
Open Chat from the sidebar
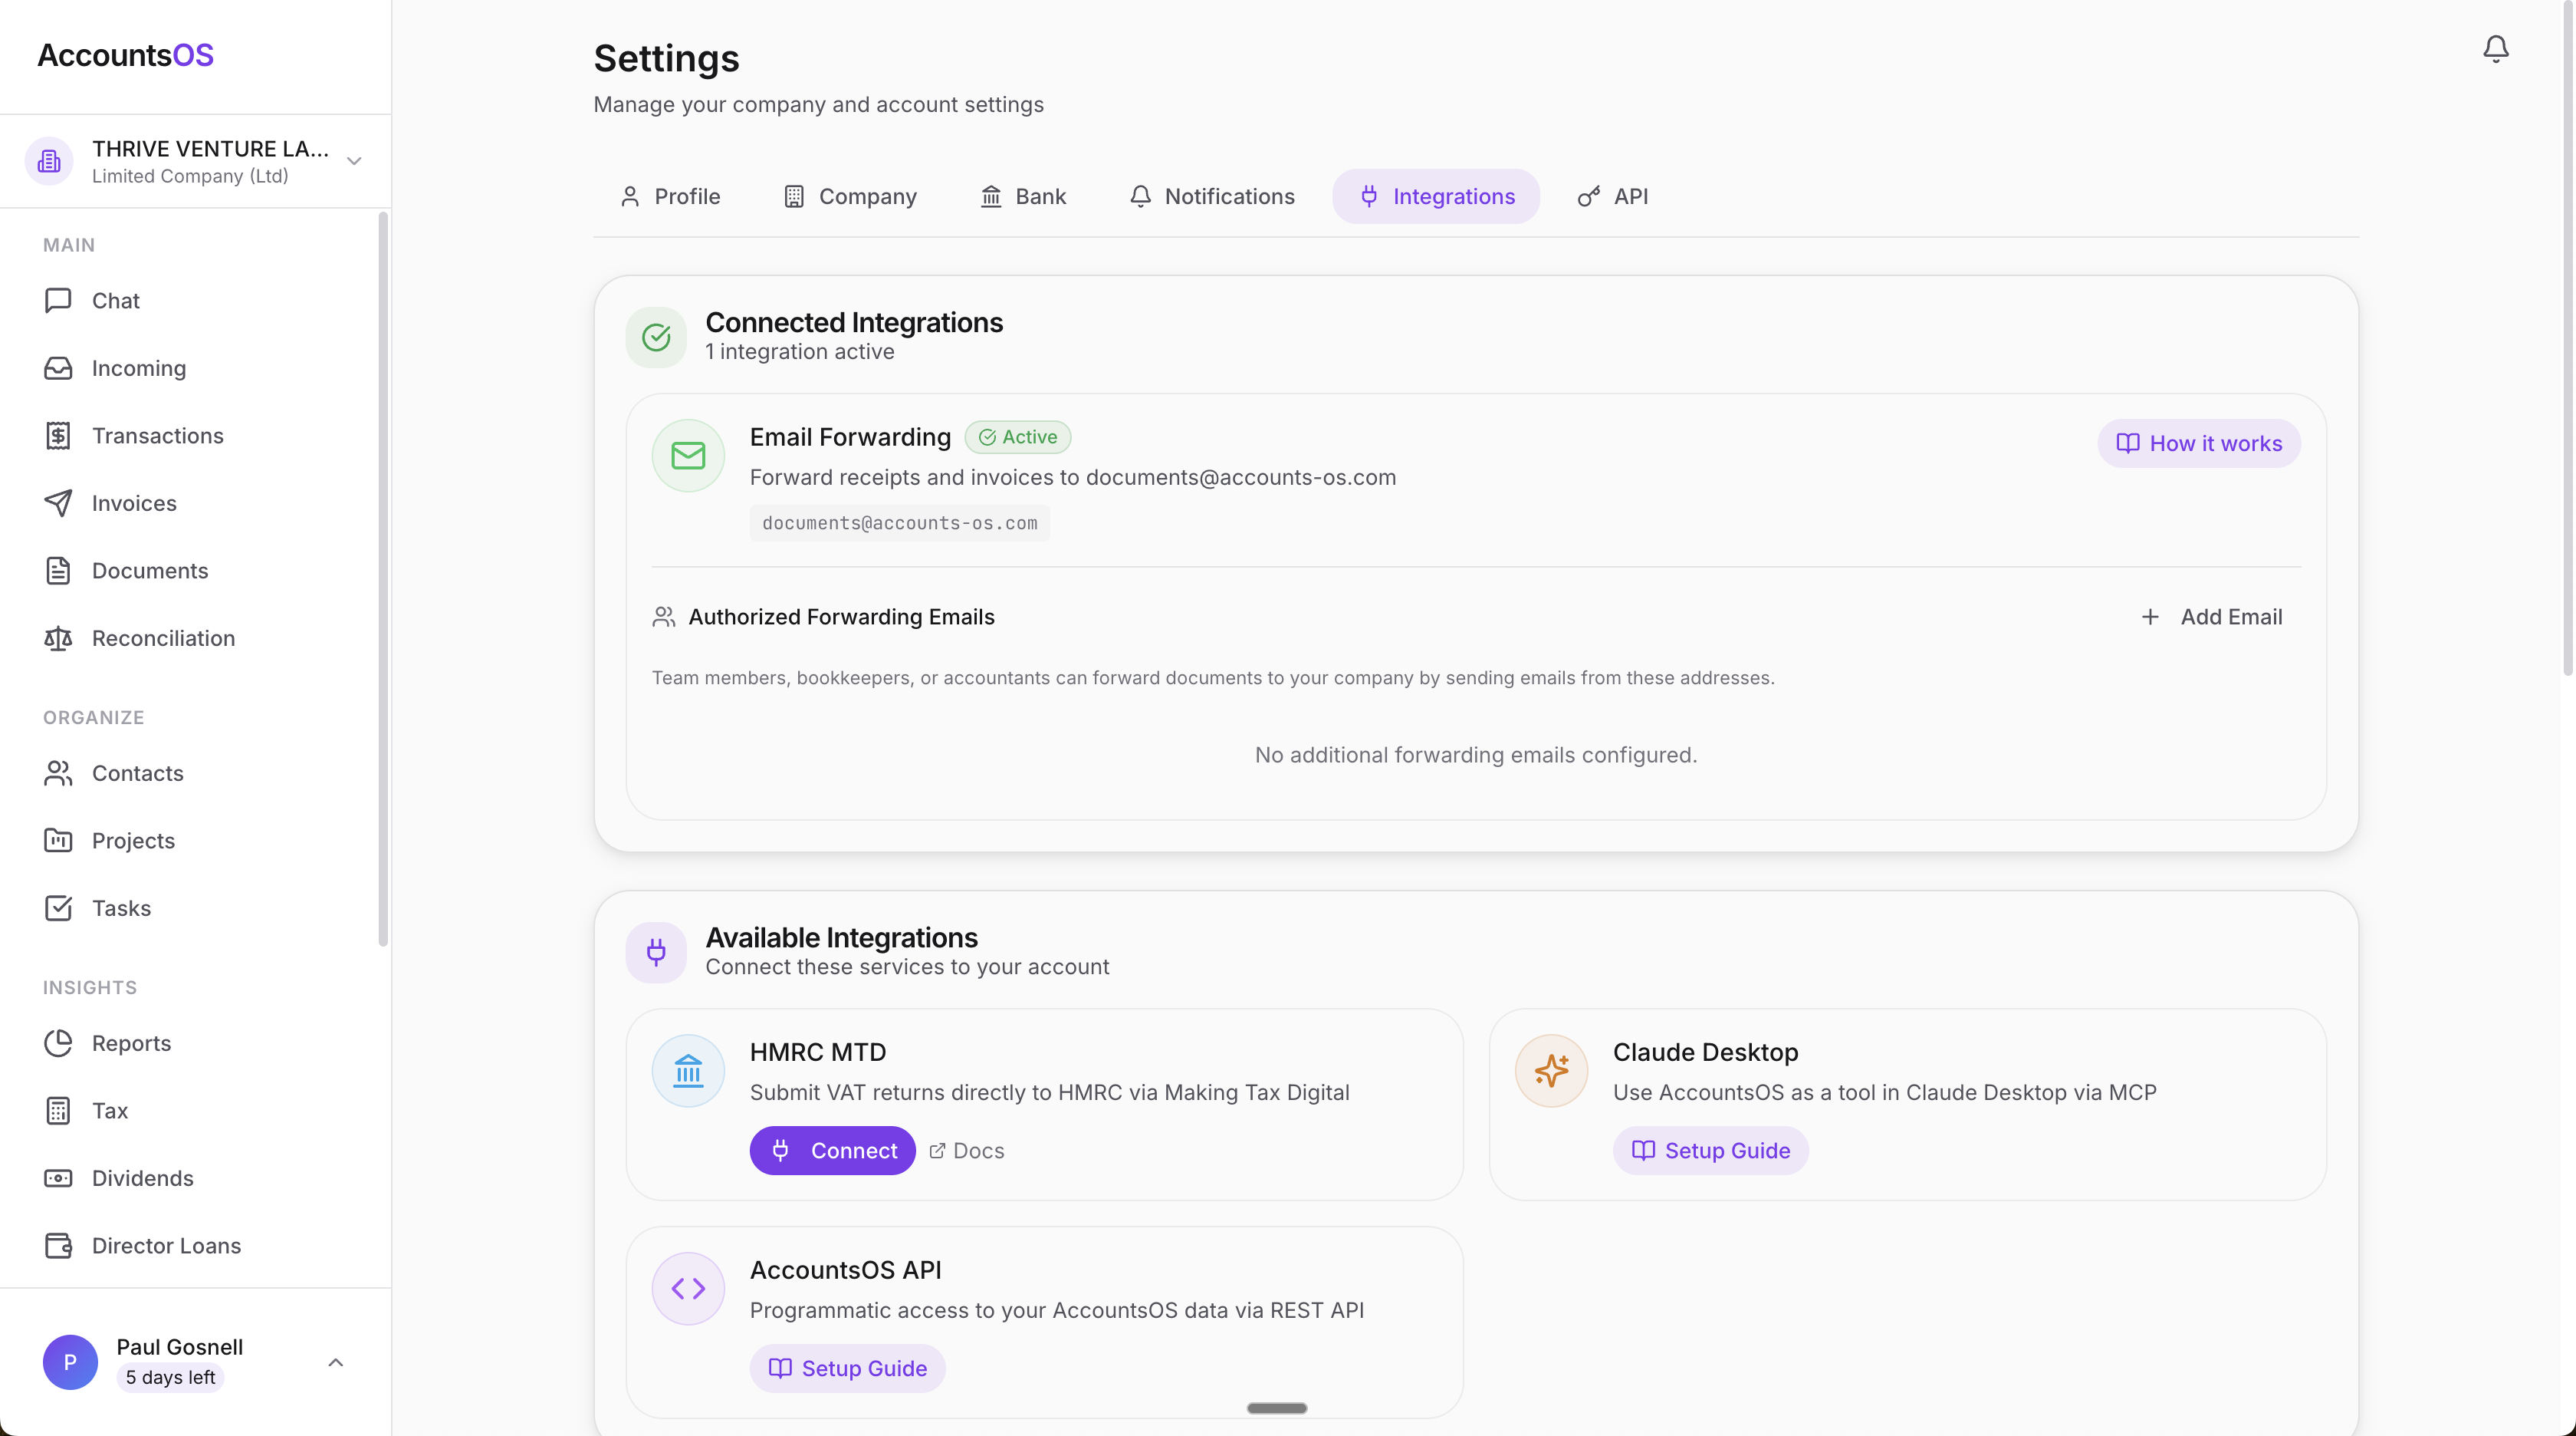(115, 300)
